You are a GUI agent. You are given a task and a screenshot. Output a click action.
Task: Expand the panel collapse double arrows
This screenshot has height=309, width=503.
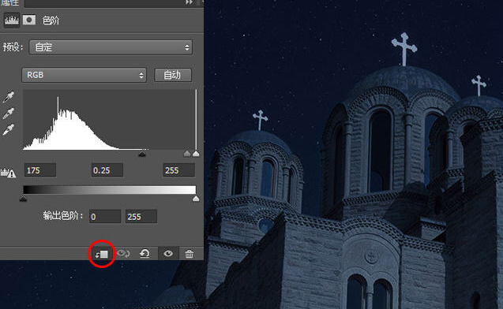tap(190, 2)
